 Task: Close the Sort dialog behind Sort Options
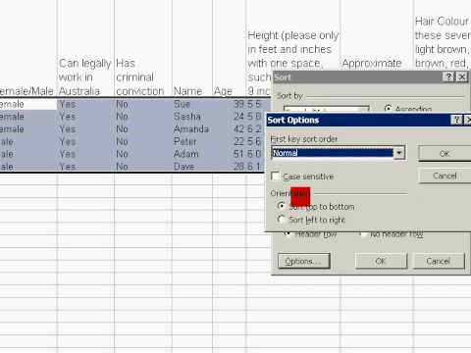tap(462, 77)
